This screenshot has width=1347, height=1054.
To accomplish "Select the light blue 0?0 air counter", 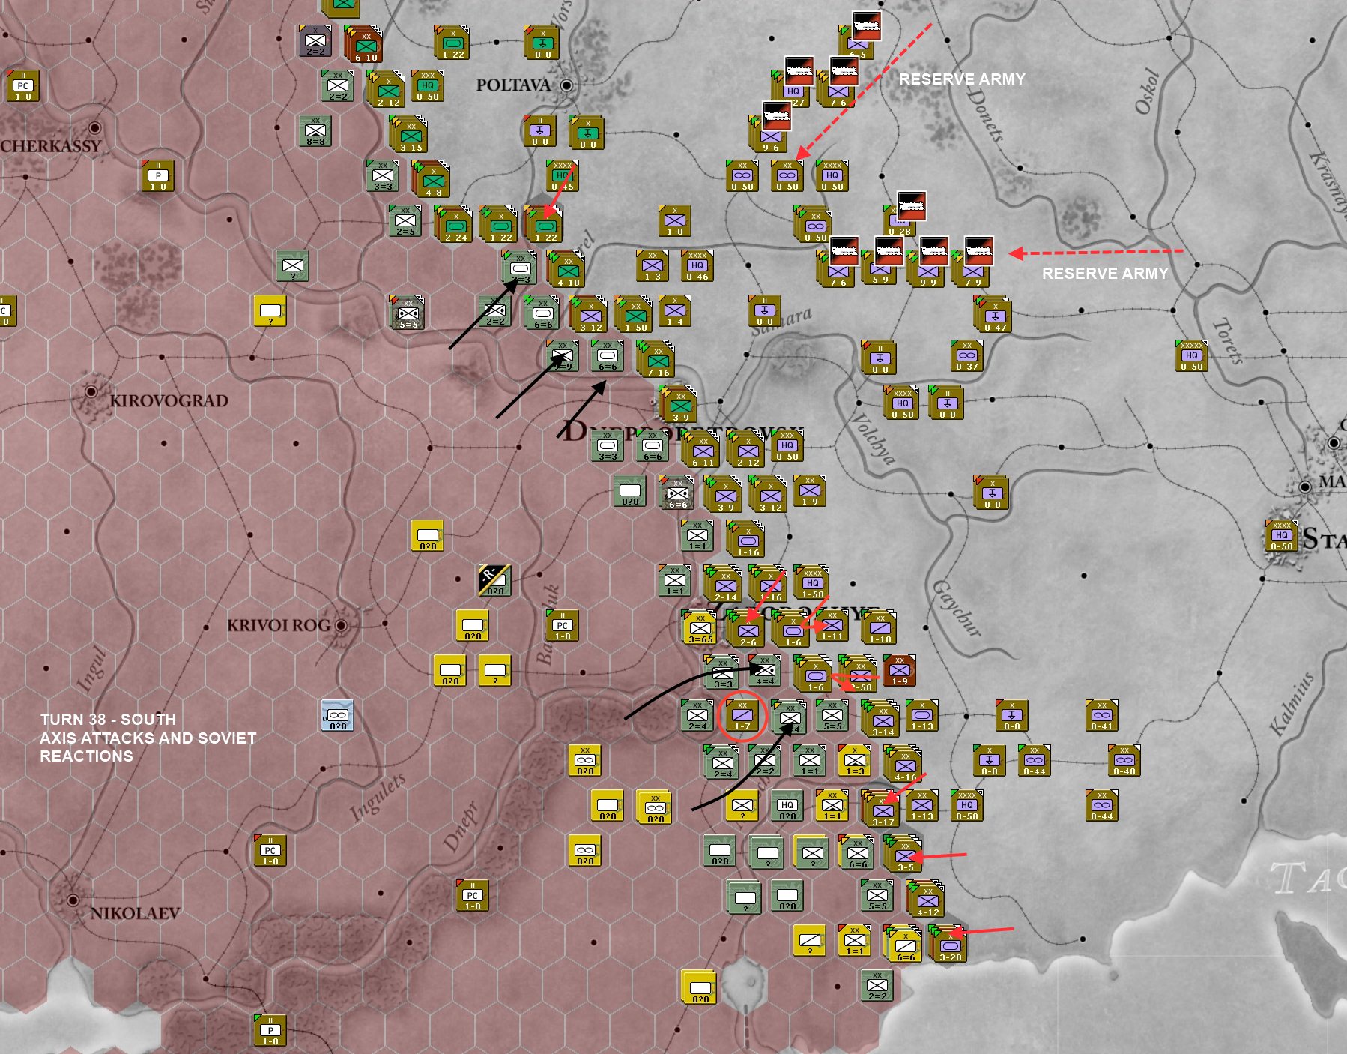I will (338, 716).
